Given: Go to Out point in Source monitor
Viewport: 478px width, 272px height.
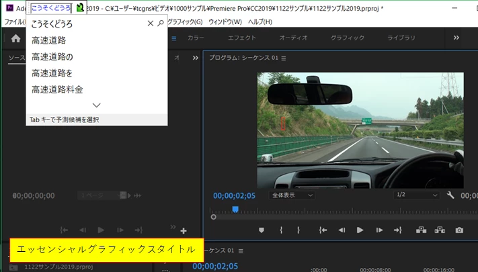Looking at the screenshot, I should click(138, 230).
